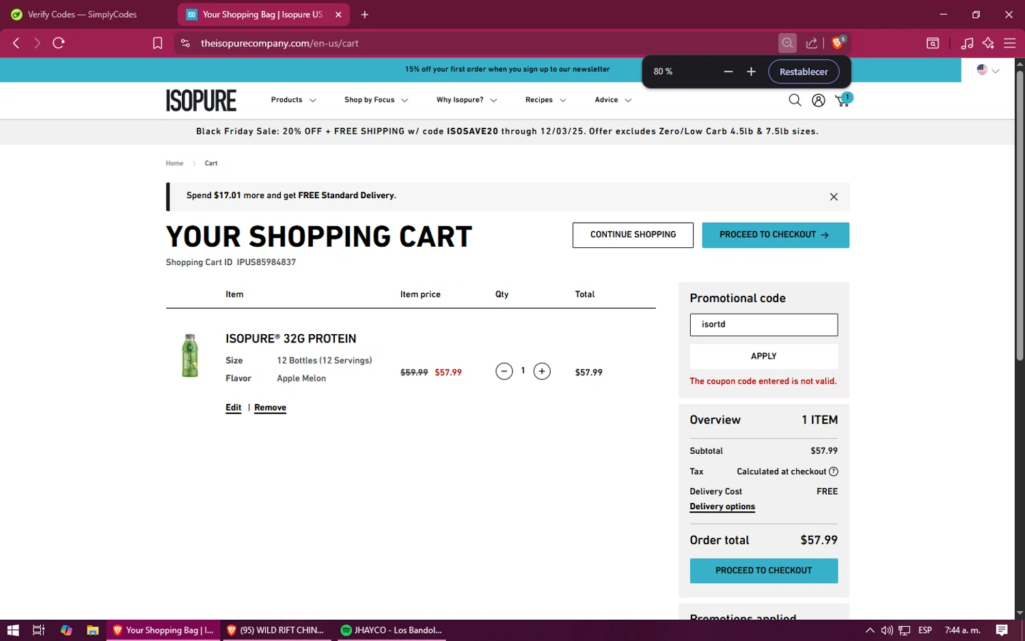This screenshot has height=641, width=1025.
Task: Open Delivery options link
Action: pos(722,507)
